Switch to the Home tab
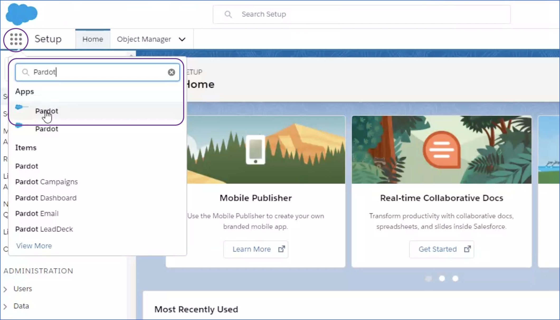560x320 pixels. [x=93, y=39]
